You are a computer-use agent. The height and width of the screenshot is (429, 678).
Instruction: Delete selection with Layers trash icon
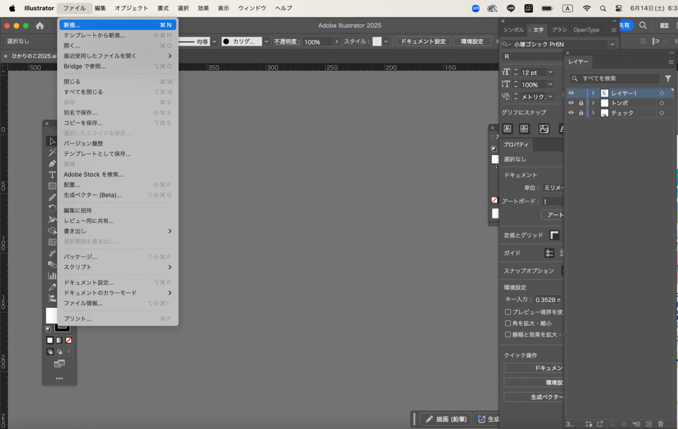click(660, 424)
